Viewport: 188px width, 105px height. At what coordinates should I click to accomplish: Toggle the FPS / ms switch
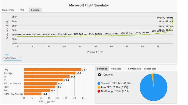pyautogui.click(x=47, y=102)
